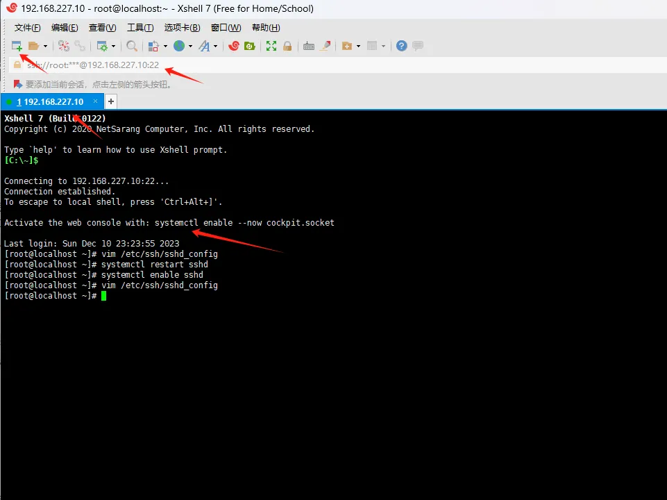Click the keyboard key-mapping icon
This screenshot has width=667, height=500.
pos(309,46)
